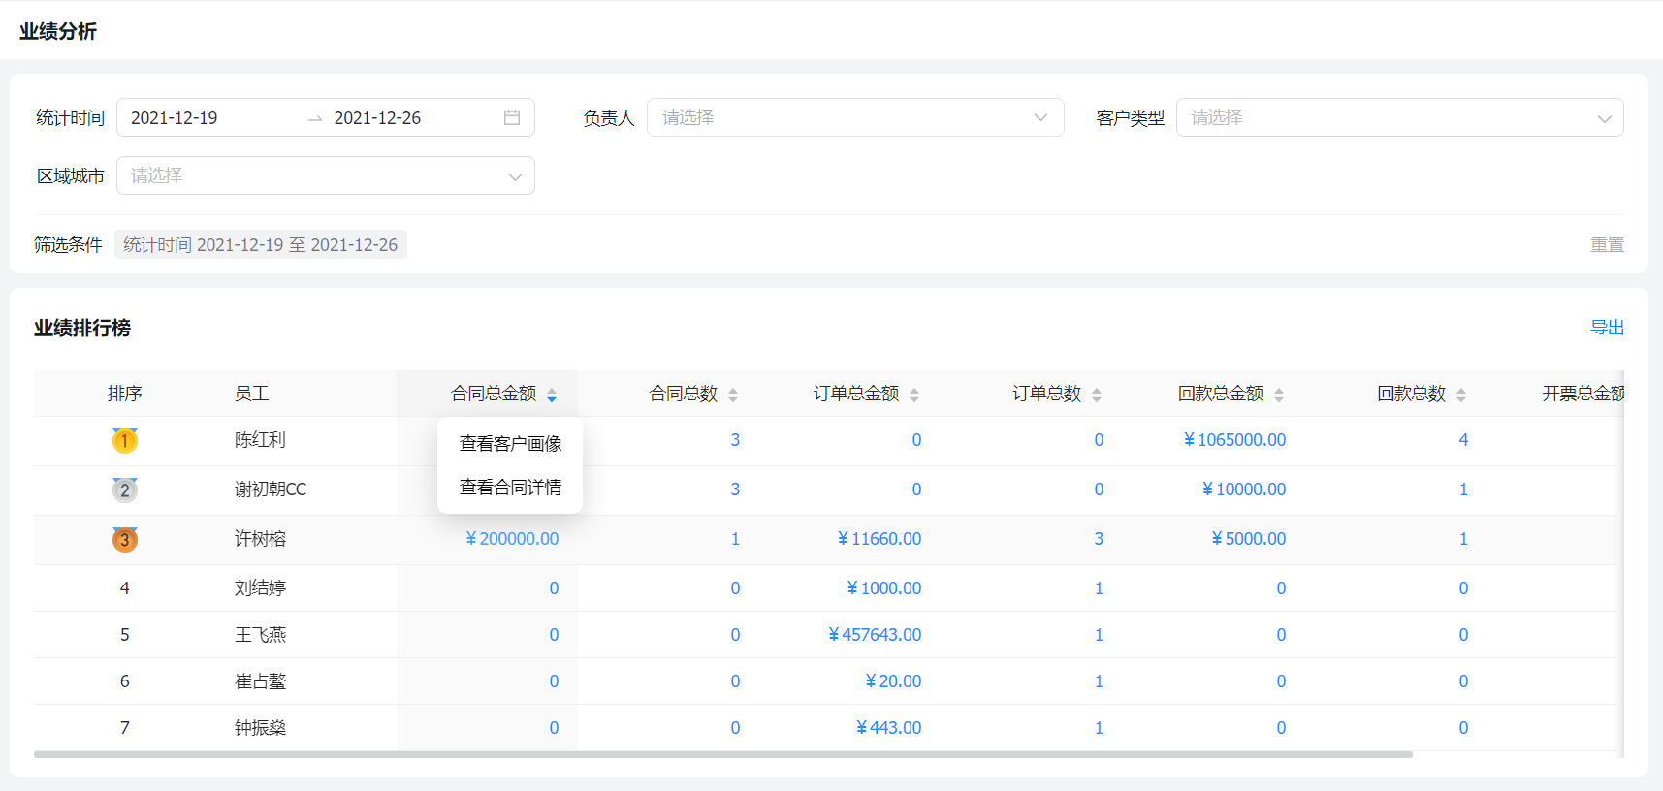This screenshot has height=791, width=1663.
Task: Choose 查看客户画像 from popup menu
Action: point(510,443)
